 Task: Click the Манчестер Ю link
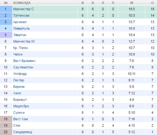[x=24, y=41]
